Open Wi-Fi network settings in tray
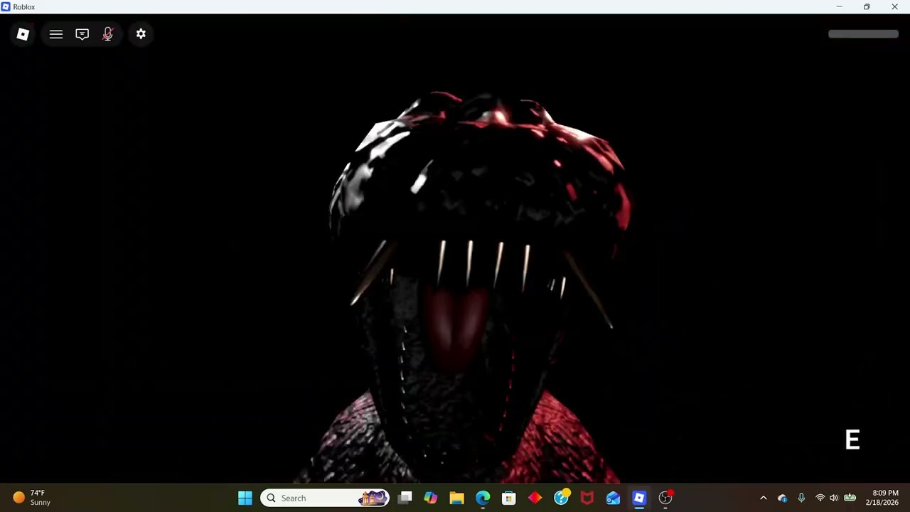Screen dimensions: 910x512 coord(820,498)
